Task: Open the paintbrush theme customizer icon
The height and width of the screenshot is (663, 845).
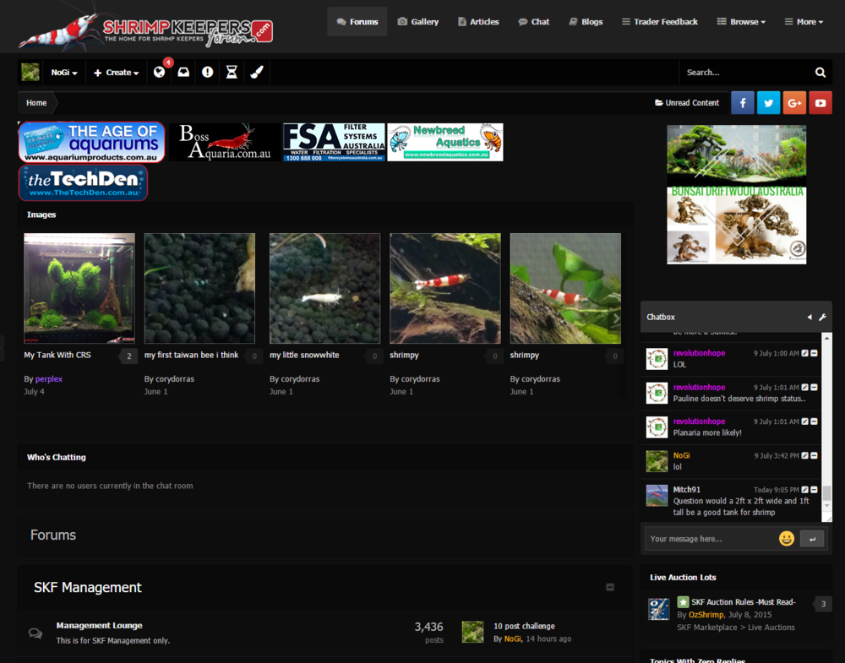Action: (x=257, y=72)
